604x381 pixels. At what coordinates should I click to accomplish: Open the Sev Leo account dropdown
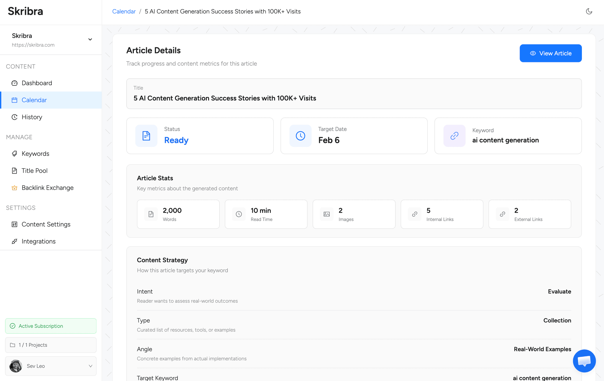50,366
